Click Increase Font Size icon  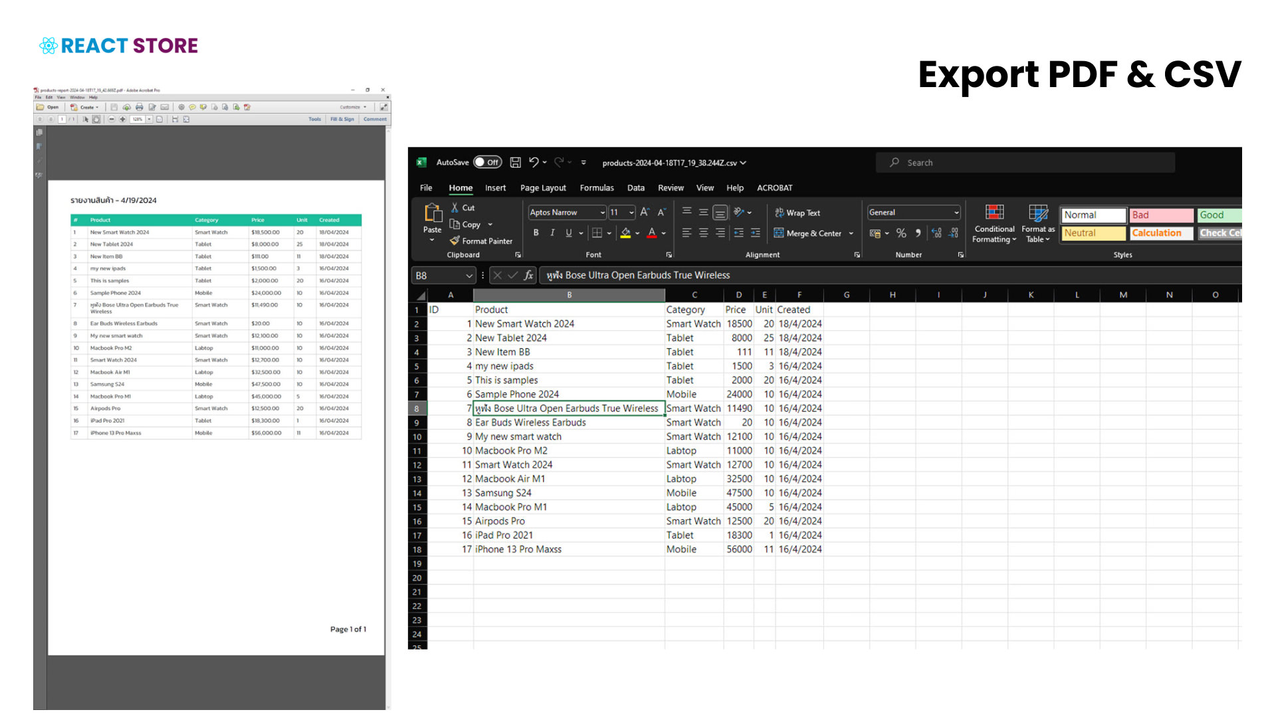(x=644, y=212)
